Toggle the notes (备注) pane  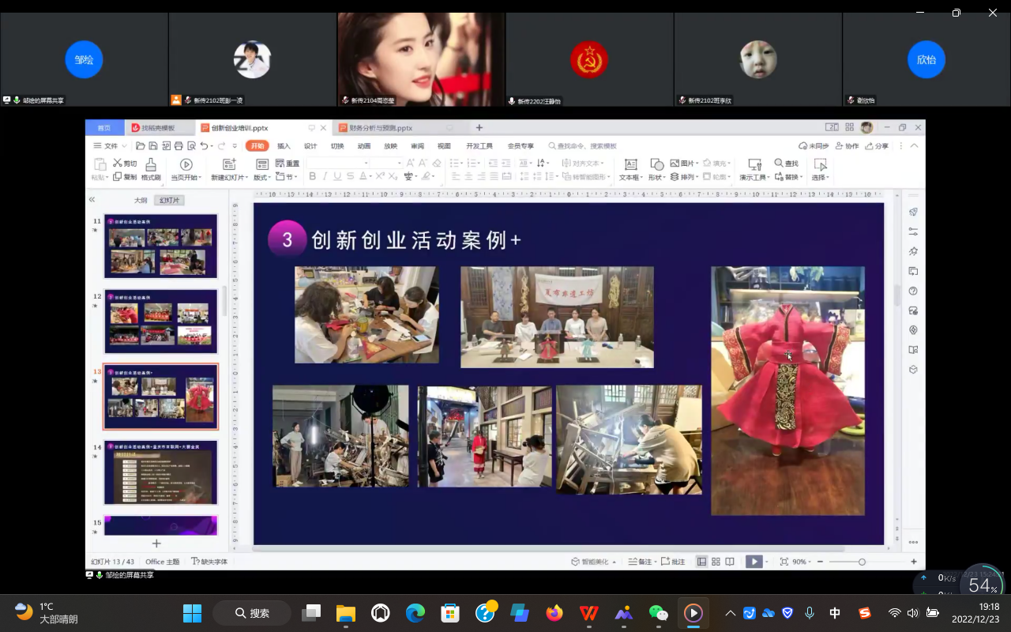click(x=641, y=562)
